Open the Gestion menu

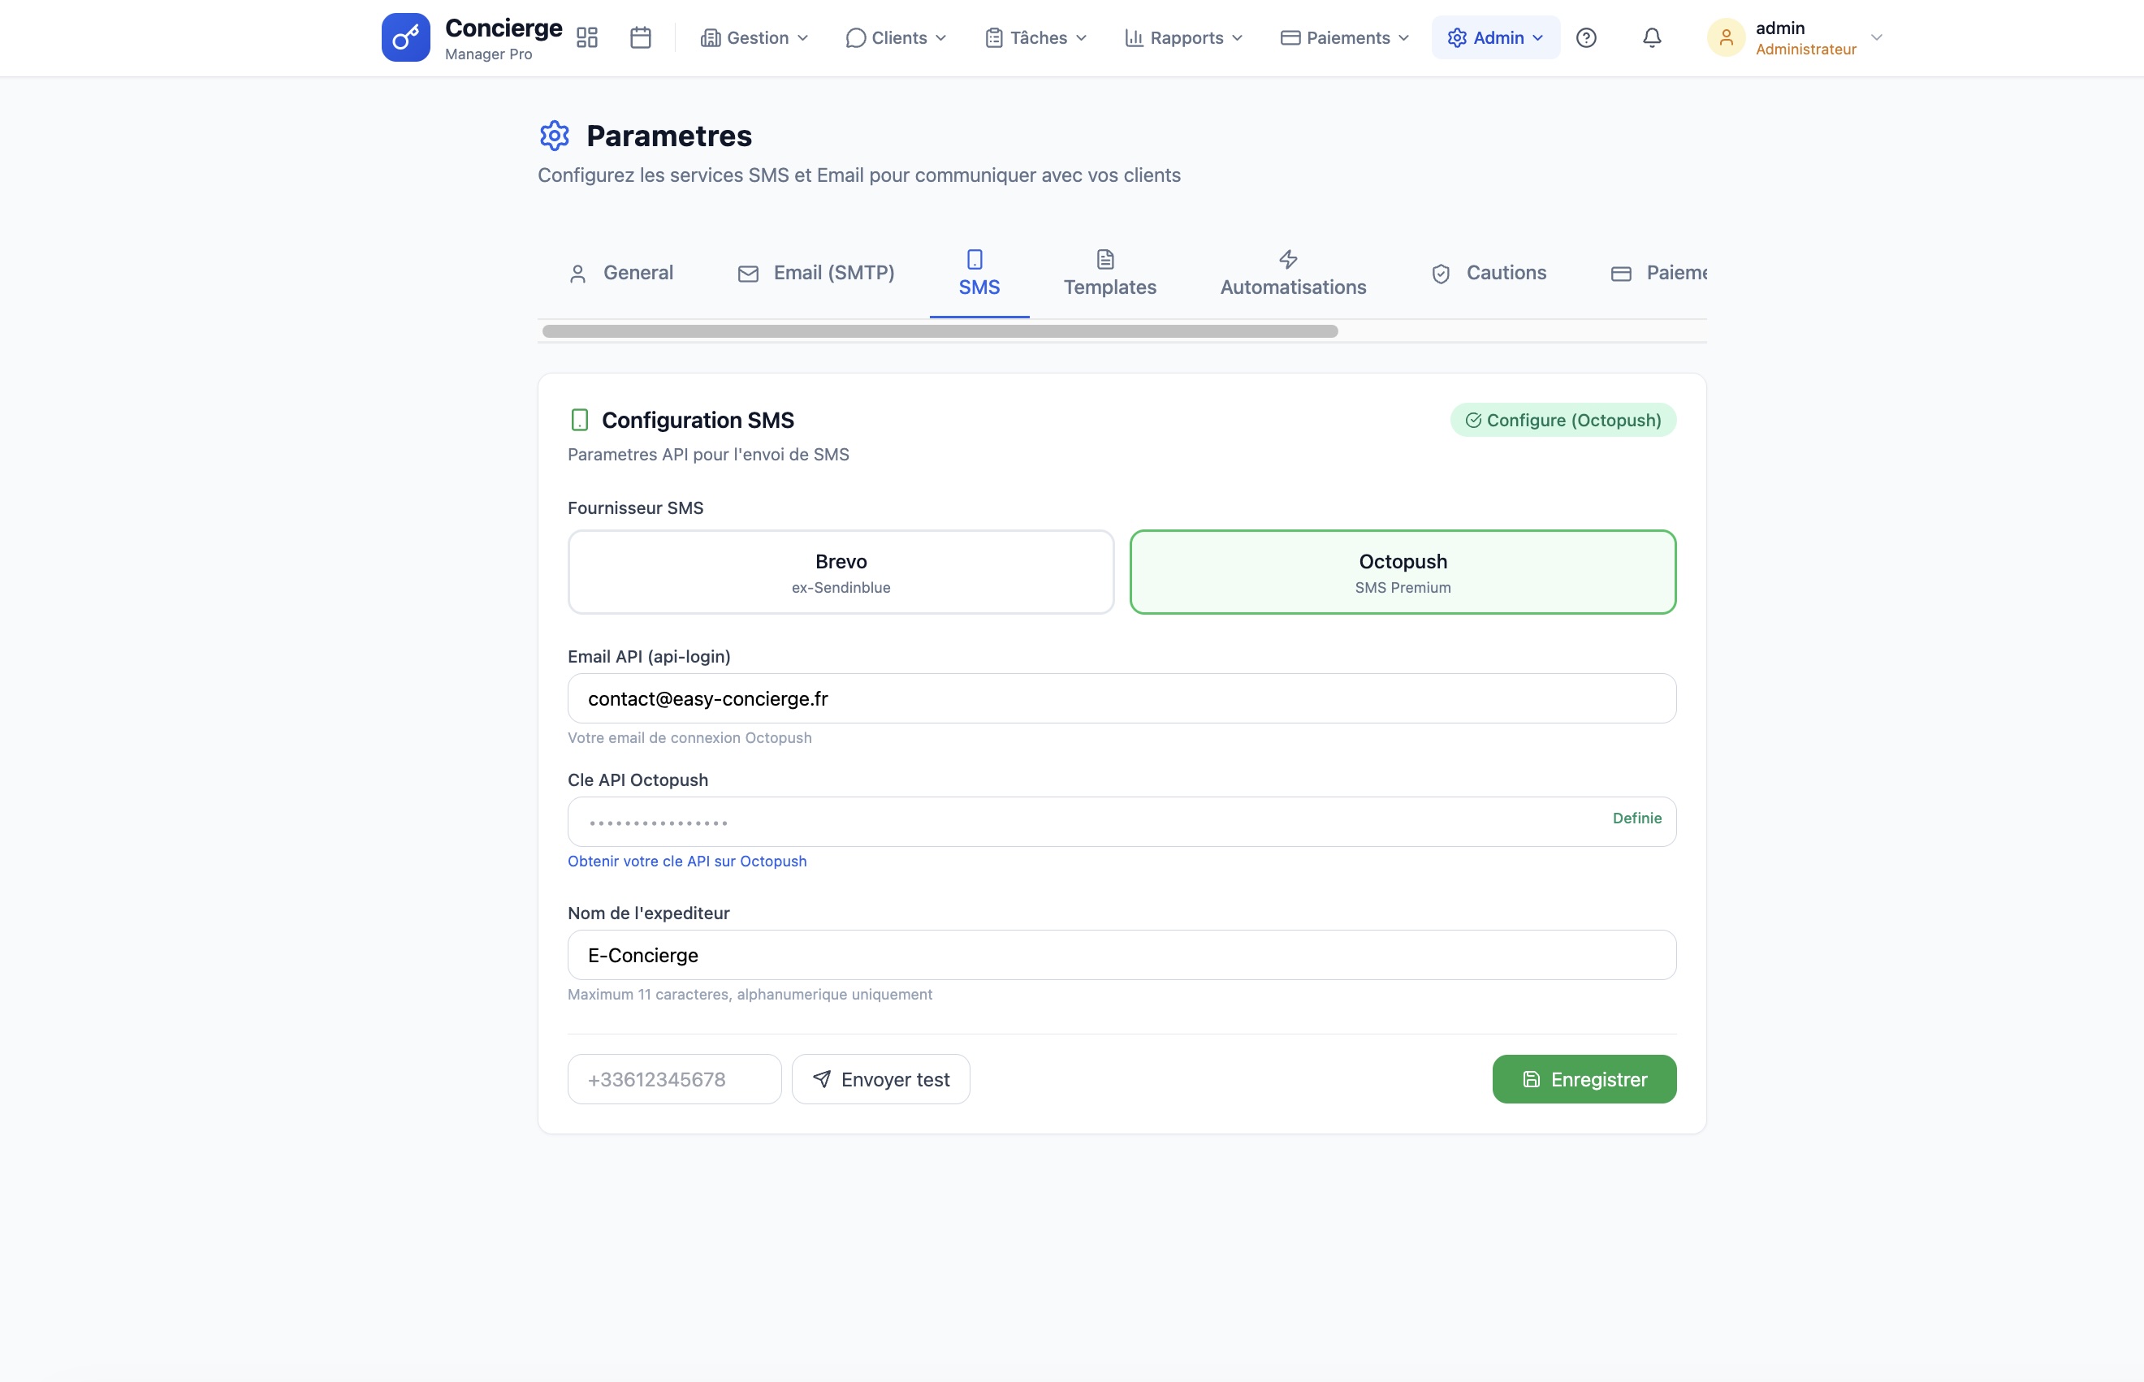tap(754, 37)
